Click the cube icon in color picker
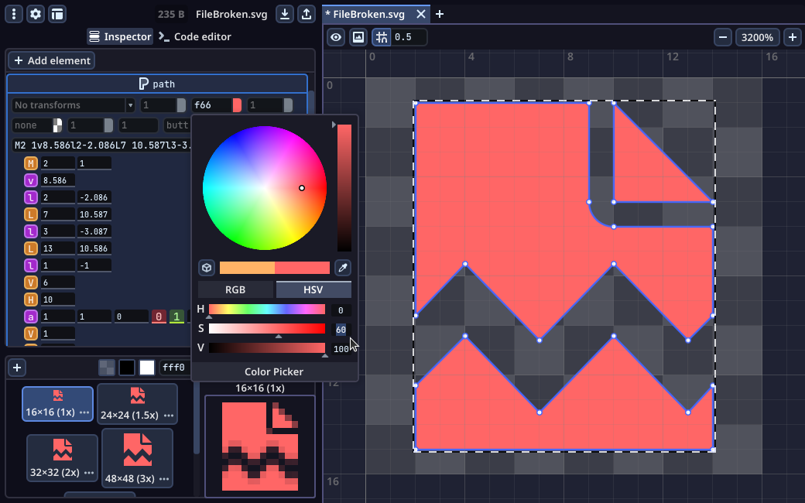The width and height of the screenshot is (805, 503). click(x=207, y=268)
